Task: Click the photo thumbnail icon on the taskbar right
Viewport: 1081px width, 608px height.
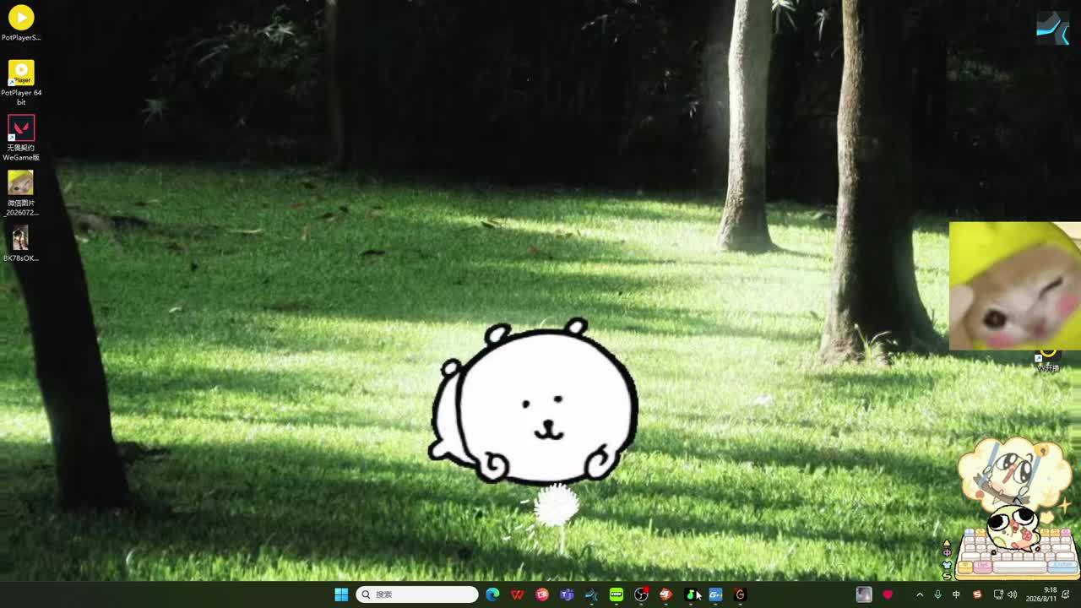Action: tap(864, 594)
